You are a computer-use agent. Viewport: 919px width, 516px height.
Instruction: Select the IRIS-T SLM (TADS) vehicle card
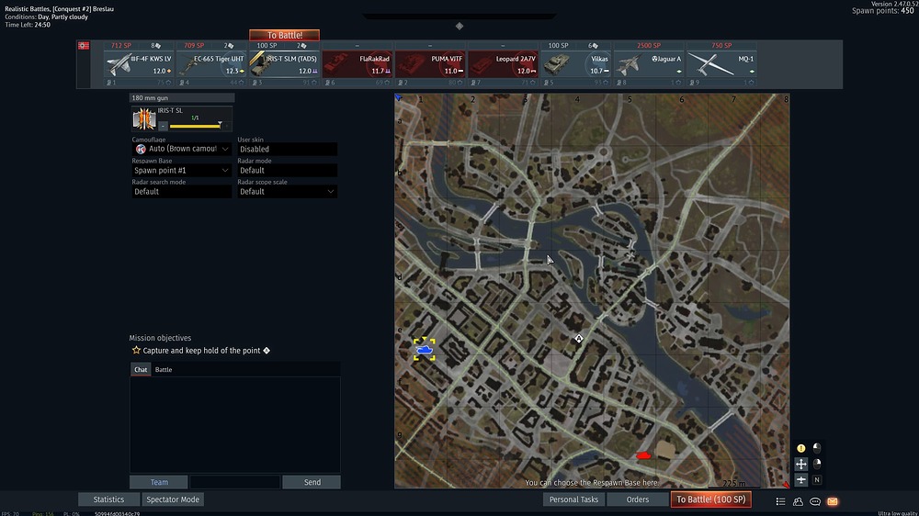coord(284,64)
